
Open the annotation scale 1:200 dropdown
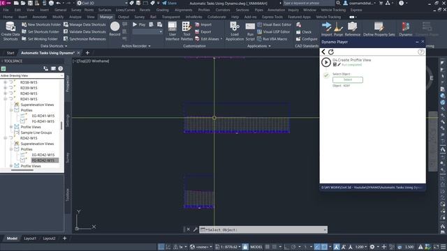pos(360,247)
